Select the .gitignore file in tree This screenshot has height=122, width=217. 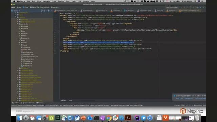(x=26, y=47)
